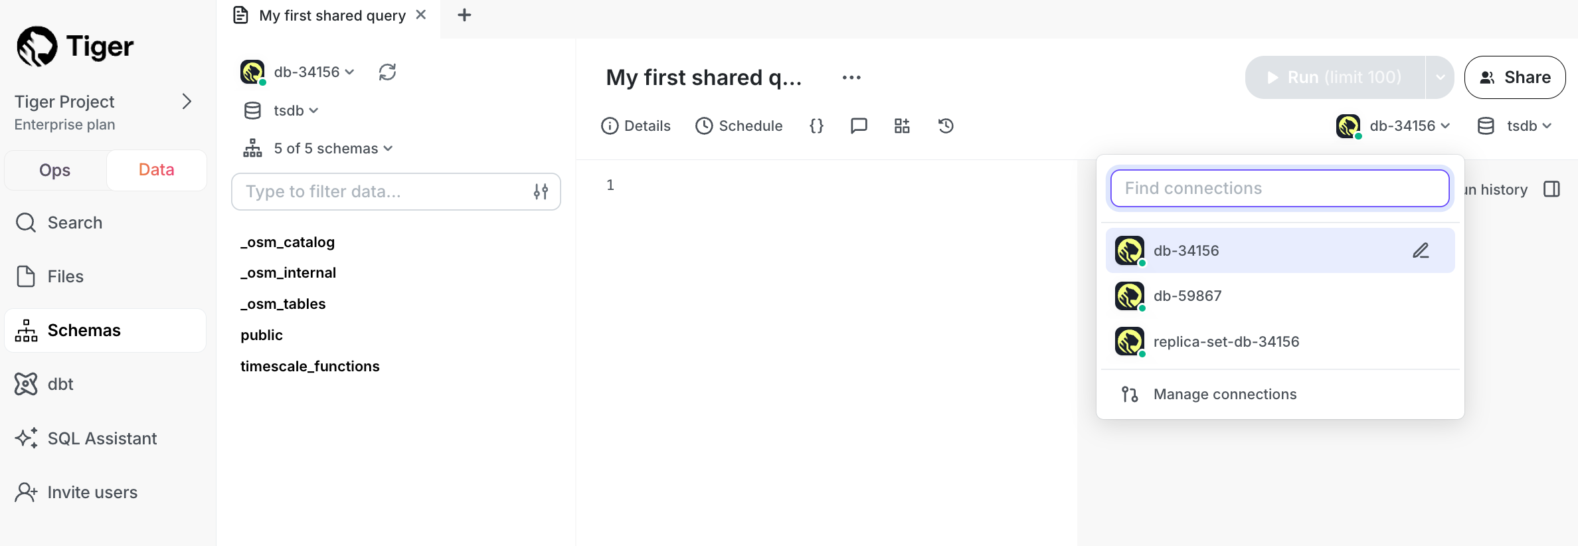The width and height of the screenshot is (1578, 546).
Task: Open the SQL Assistant panel
Action: point(102,438)
